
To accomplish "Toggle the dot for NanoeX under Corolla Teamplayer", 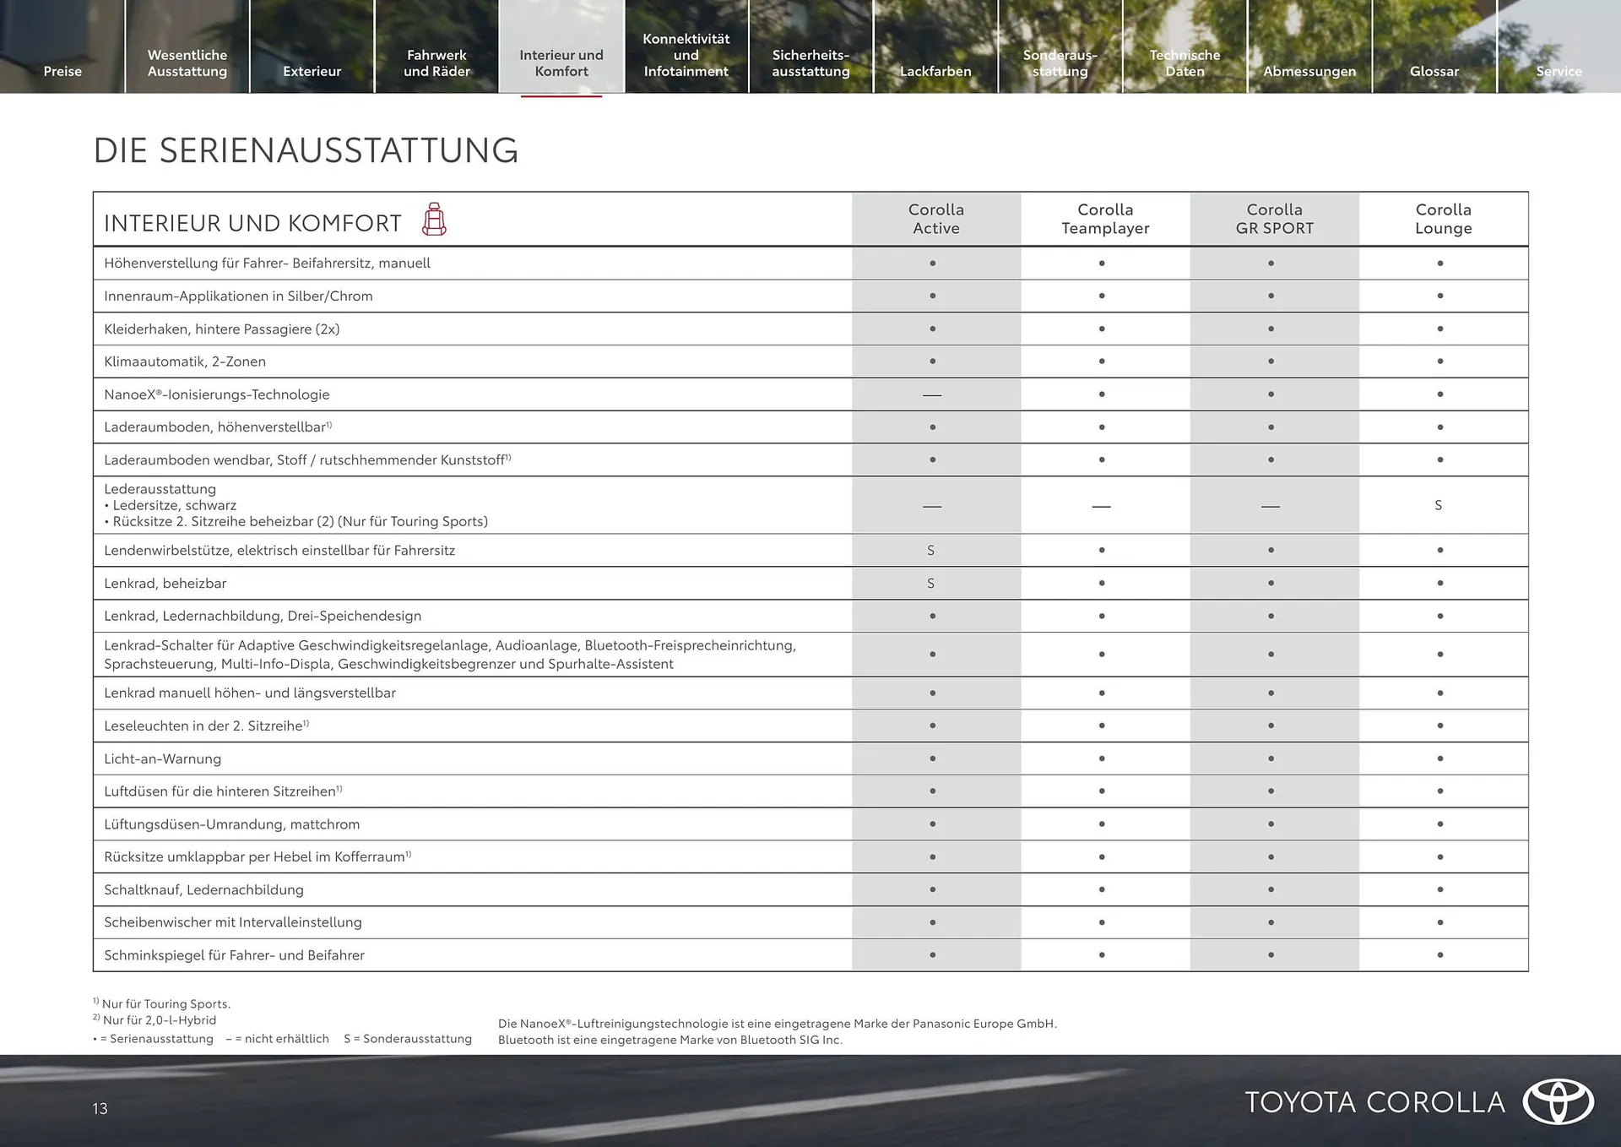I will [x=1102, y=394].
